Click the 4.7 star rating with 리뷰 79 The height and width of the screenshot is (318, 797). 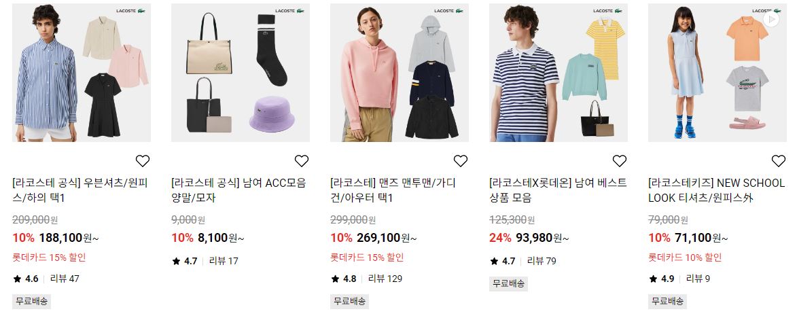point(503,261)
